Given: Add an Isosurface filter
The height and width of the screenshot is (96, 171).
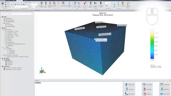Looking at the screenshot, I should 147,94.
